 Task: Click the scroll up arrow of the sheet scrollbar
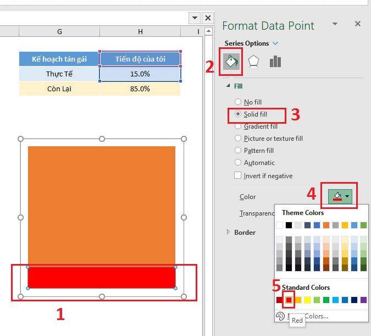(208, 31)
